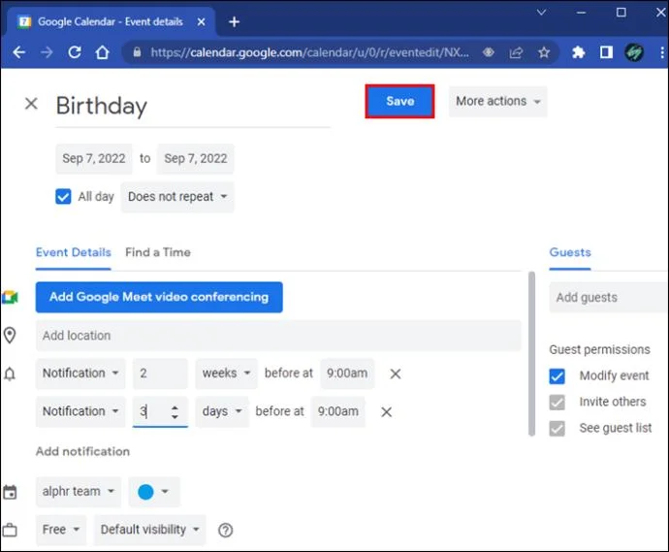Click the spinner arrows on the days number
This screenshot has width=669, height=552.
tap(175, 412)
